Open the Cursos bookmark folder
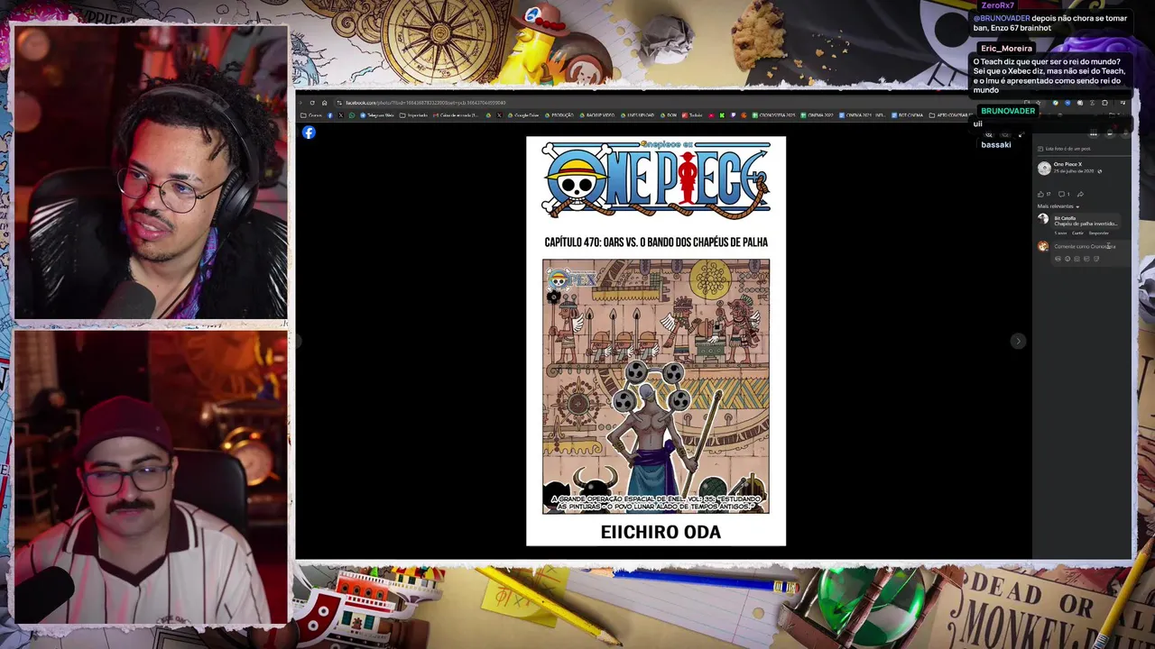1155x649 pixels. [311, 115]
